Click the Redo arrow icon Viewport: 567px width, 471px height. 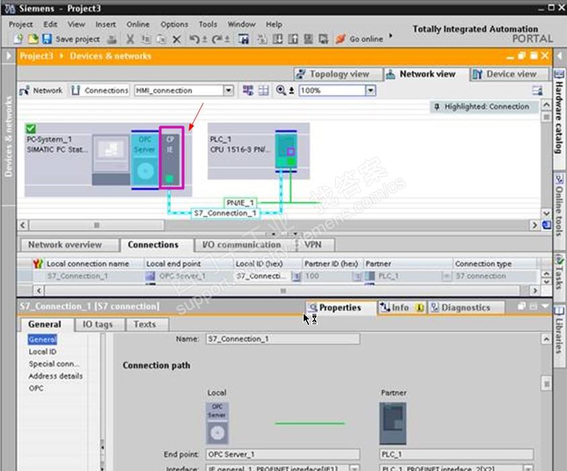[x=217, y=39]
